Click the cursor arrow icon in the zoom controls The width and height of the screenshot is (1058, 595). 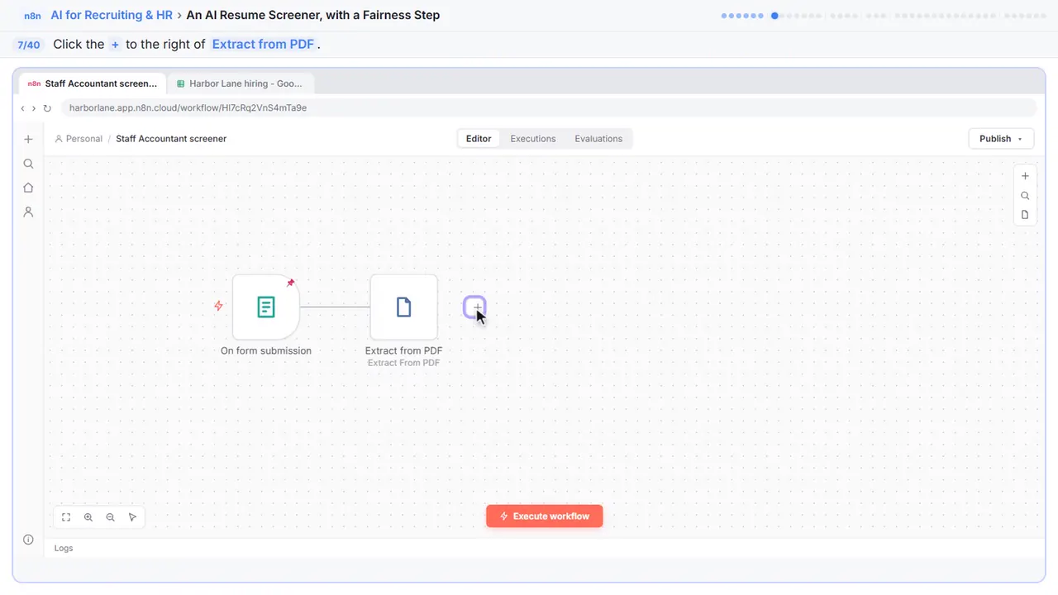tap(132, 517)
